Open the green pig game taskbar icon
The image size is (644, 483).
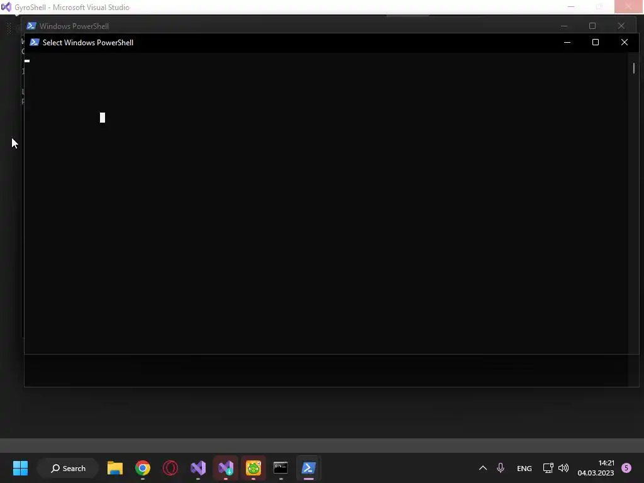tap(253, 468)
